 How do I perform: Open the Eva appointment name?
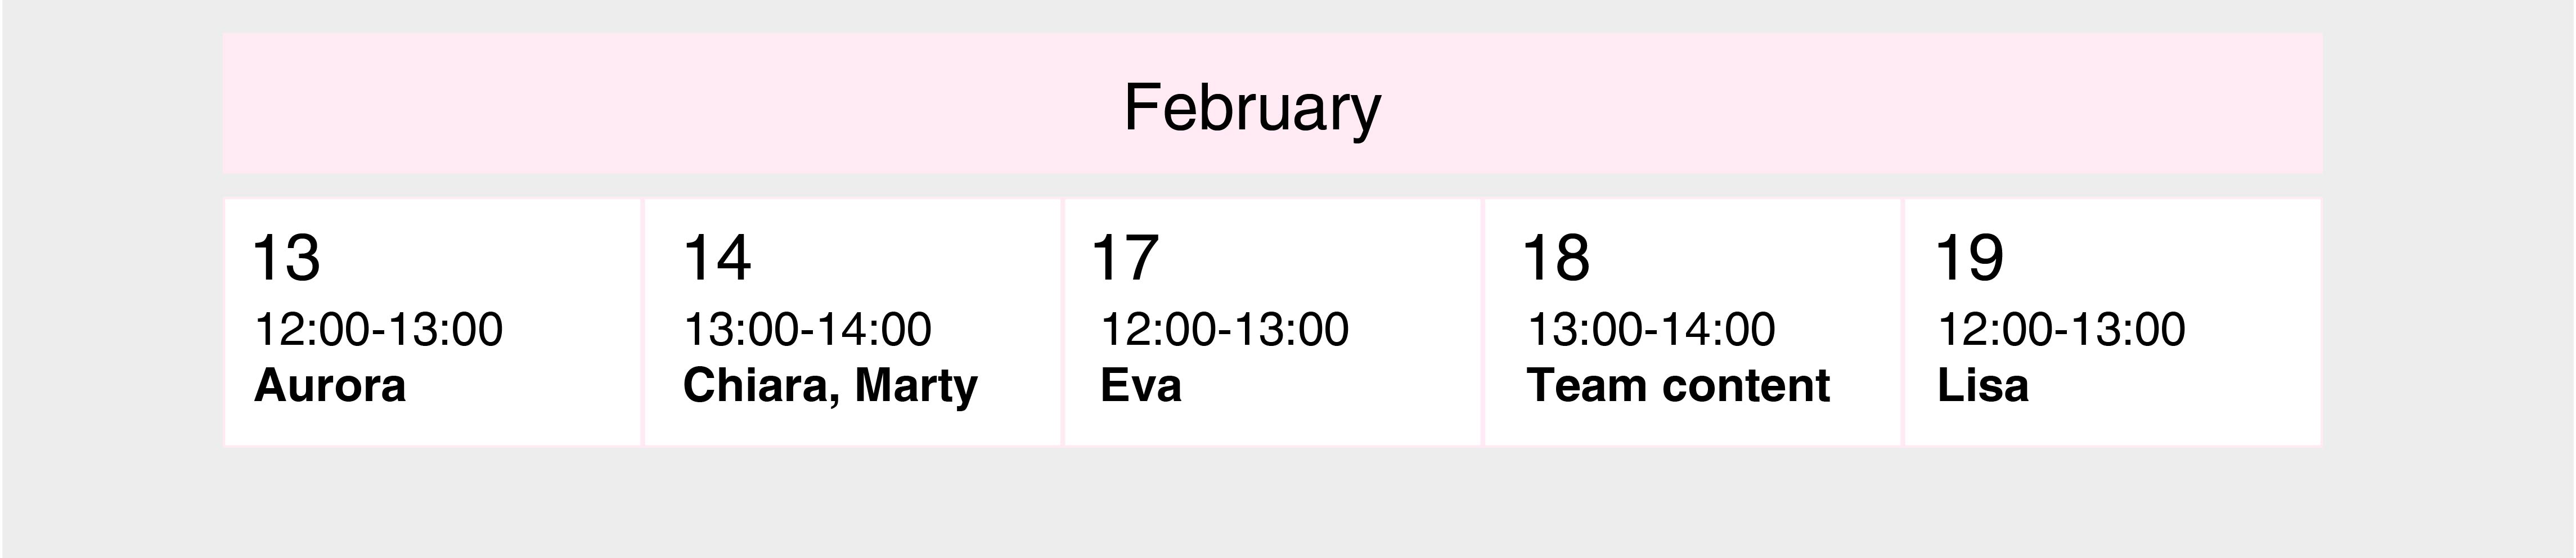click(x=1141, y=385)
